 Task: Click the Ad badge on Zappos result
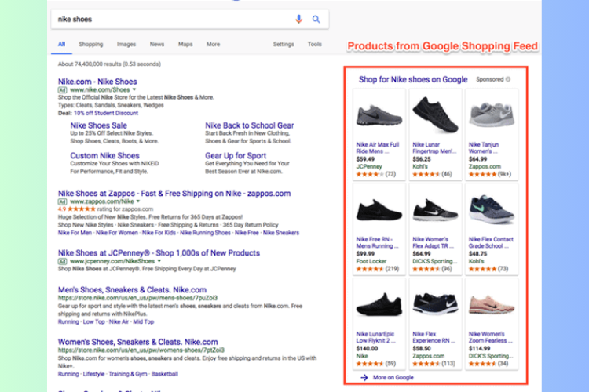tap(62, 201)
